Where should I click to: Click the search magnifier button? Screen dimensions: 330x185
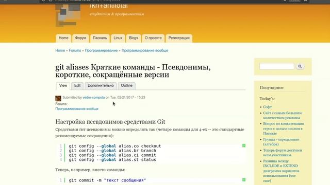300,66
